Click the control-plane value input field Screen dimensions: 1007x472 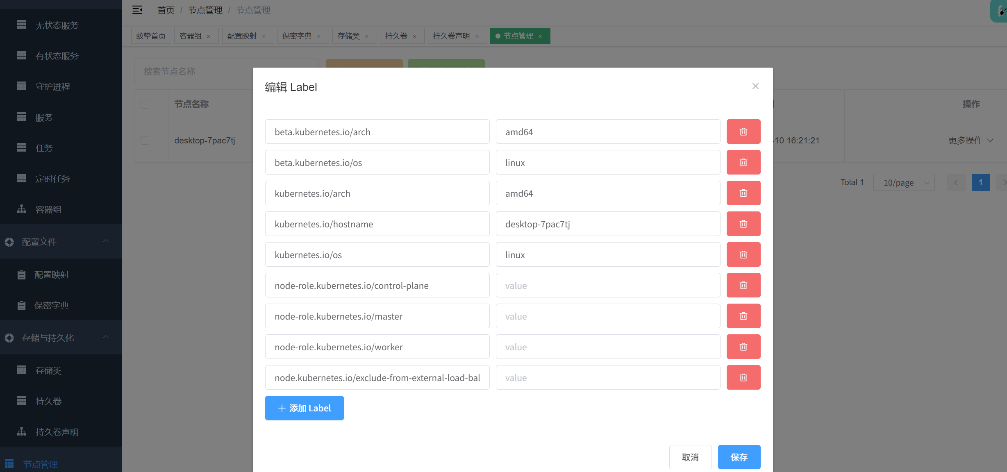(607, 285)
